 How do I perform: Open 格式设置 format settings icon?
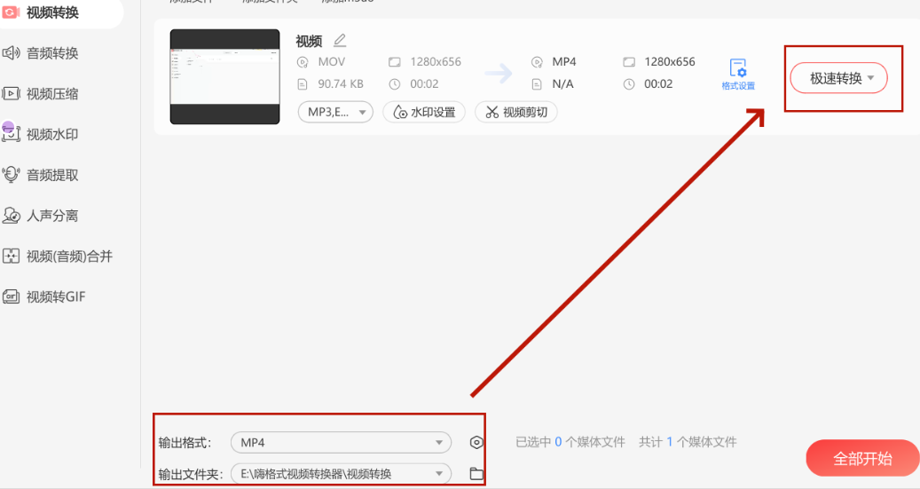click(738, 74)
